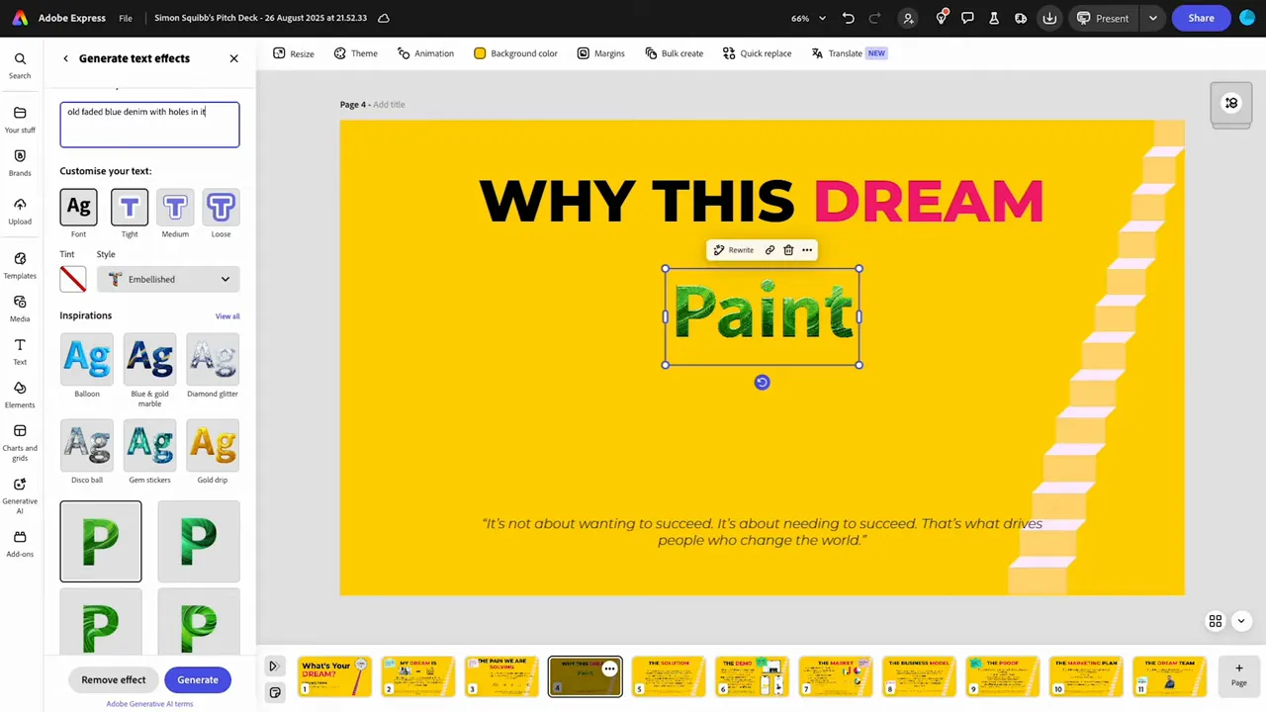Open the Animation options
Screen dimensions: 1266x712
[425, 53]
